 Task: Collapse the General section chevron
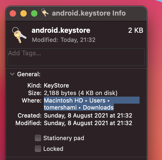pyautogui.click(x=12, y=74)
